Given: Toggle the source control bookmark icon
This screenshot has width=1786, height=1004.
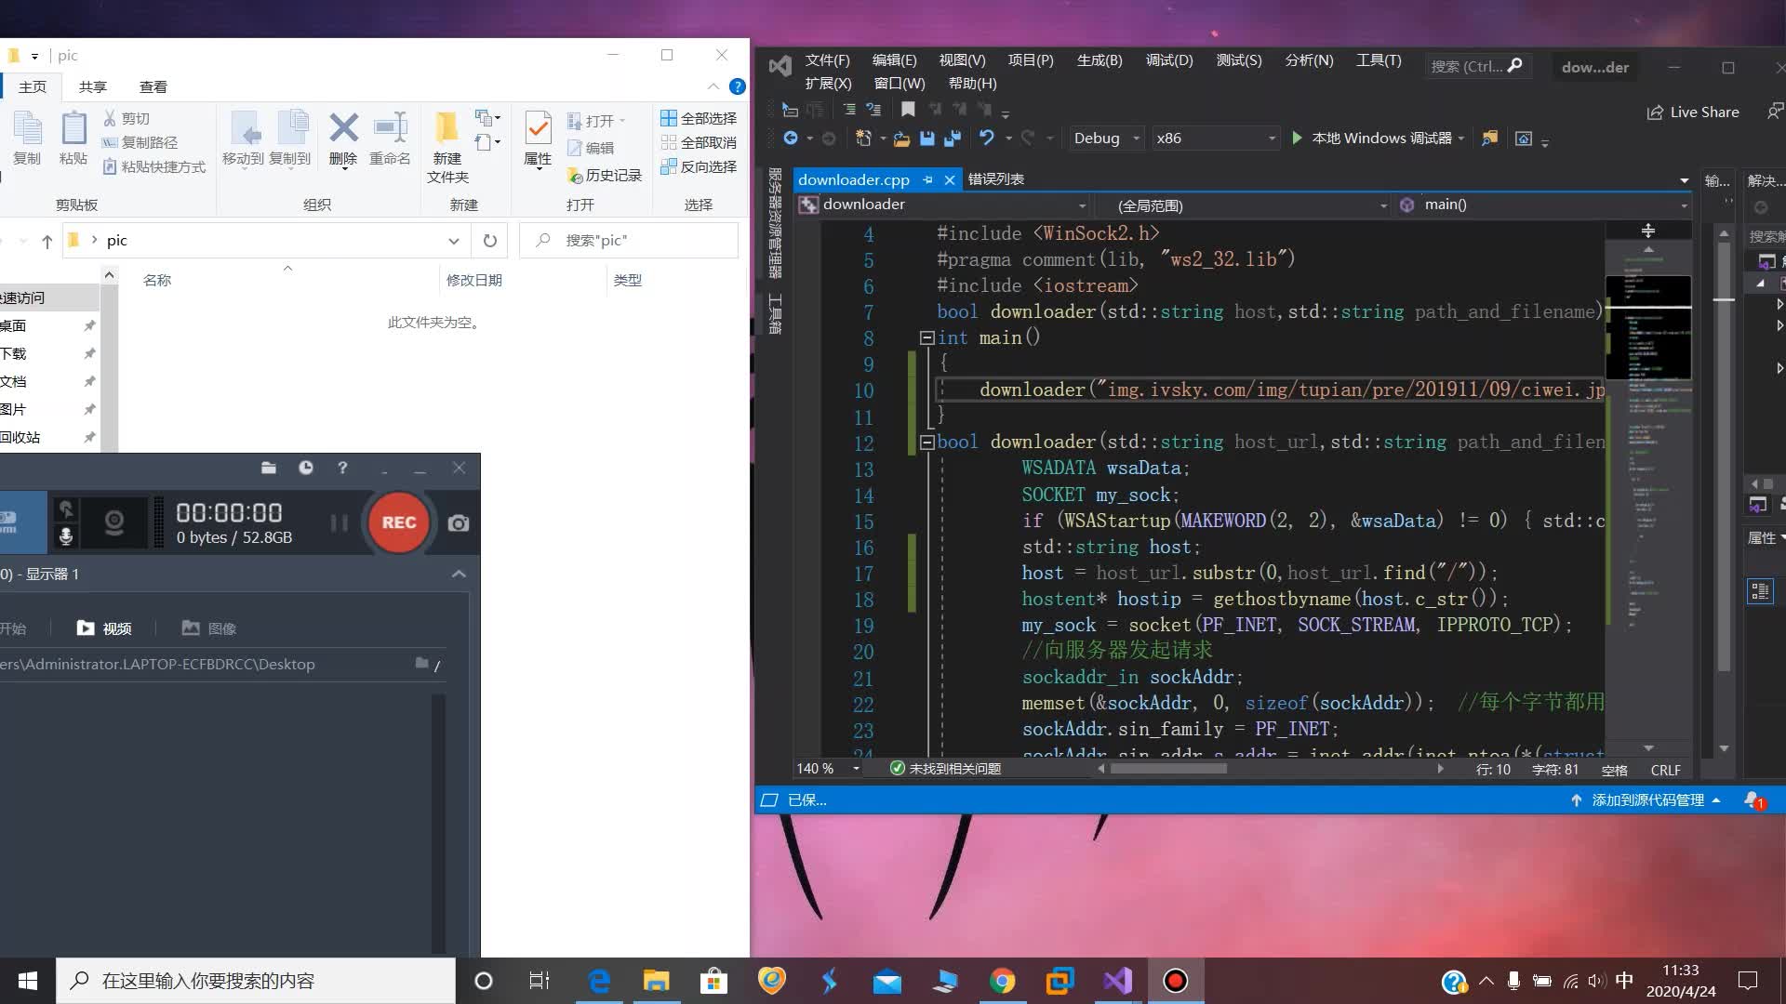Looking at the screenshot, I should click(x=908, y=111).
